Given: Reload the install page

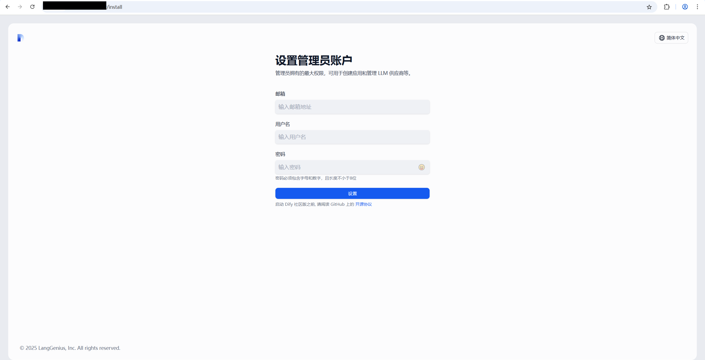Looking at the screenshot, I should pyautogui.click(x=32, y=7).
